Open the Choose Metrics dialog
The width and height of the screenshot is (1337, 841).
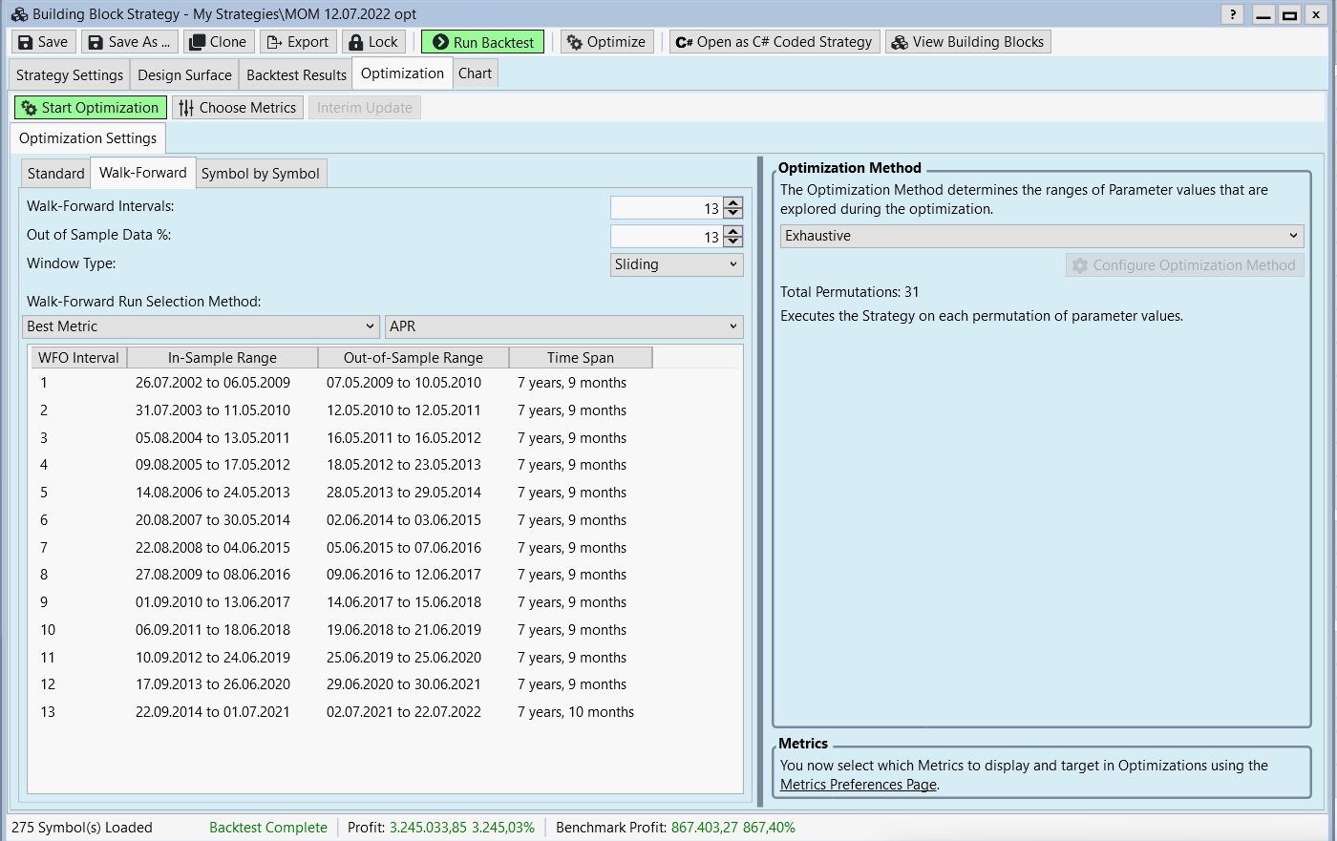coord(238,108)
